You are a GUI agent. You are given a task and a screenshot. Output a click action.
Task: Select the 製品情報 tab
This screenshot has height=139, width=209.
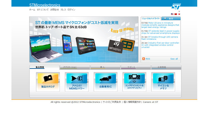[44, 67]
